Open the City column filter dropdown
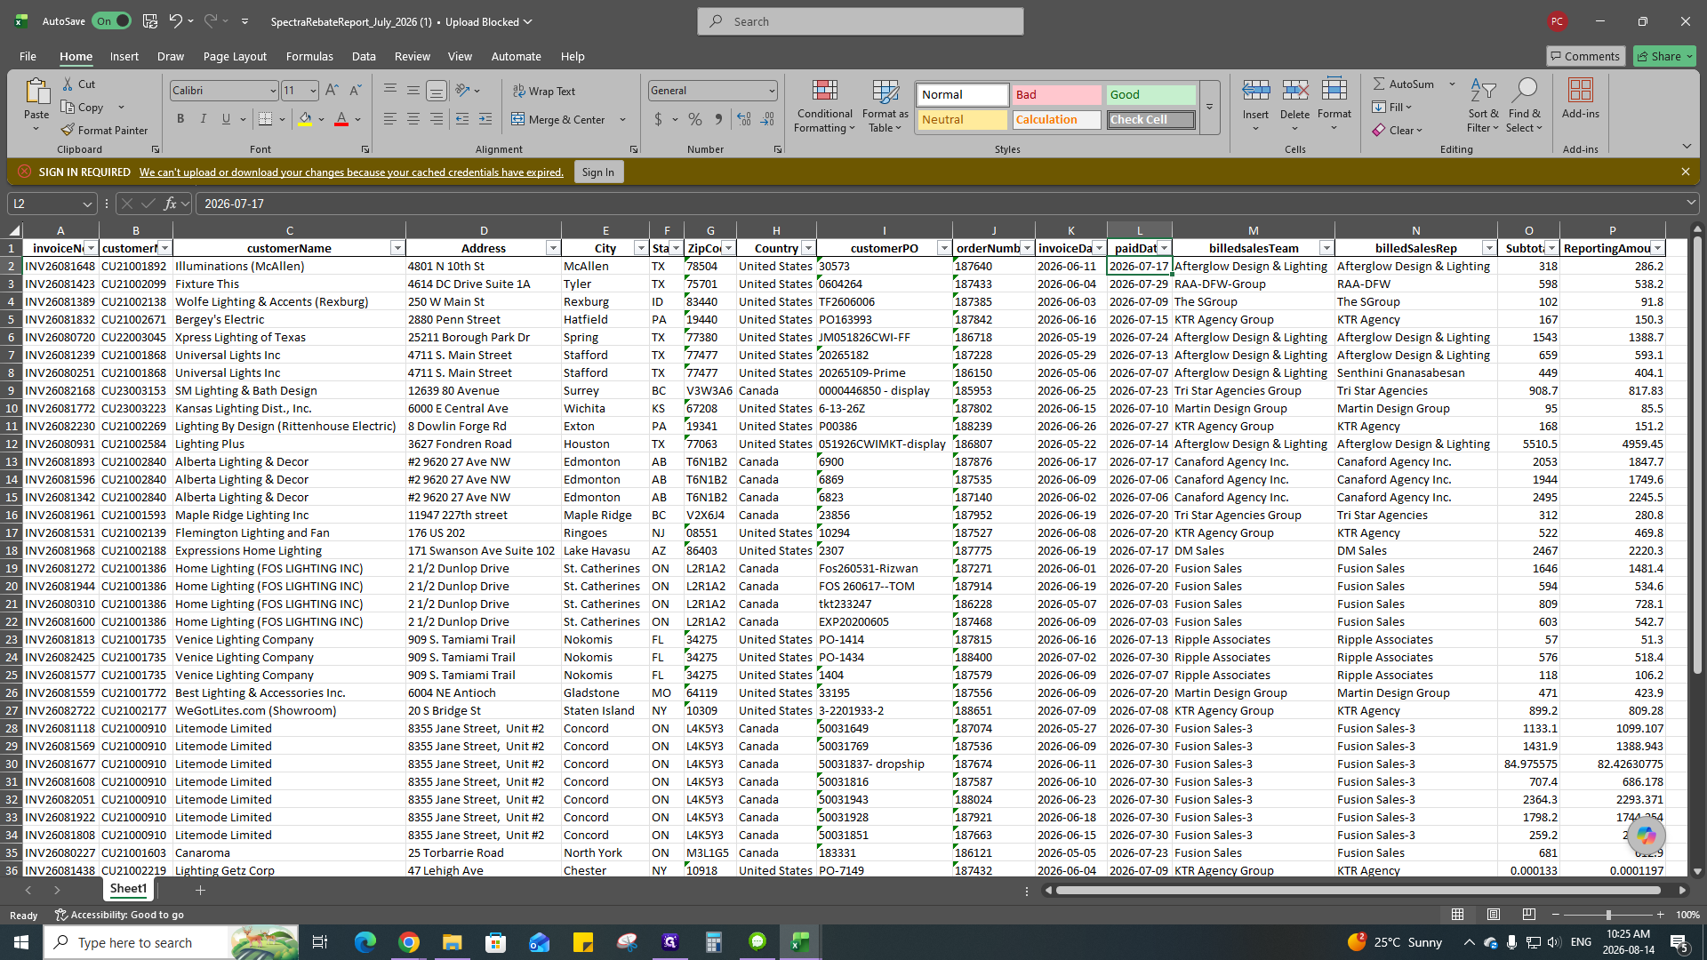 click(x=640, y=248)
